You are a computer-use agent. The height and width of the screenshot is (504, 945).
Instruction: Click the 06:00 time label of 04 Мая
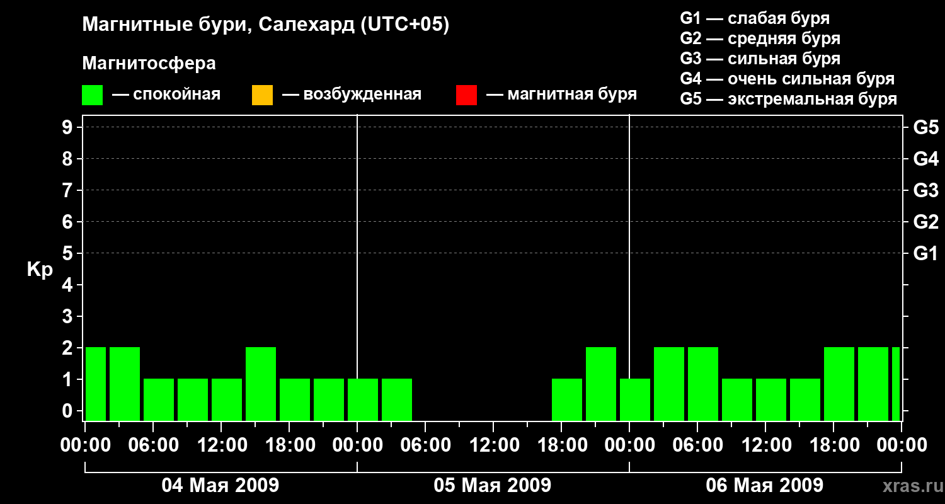[x=153, y=445]
